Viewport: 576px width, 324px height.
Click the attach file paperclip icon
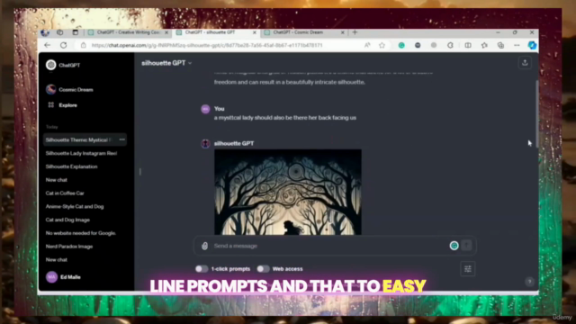click(204, 246)
